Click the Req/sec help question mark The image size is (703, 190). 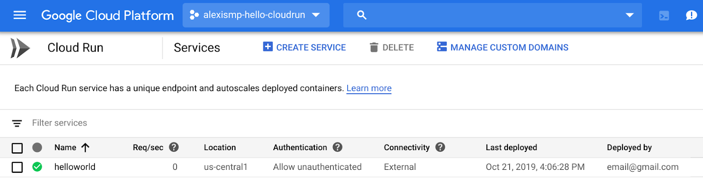tap(174, 147)
